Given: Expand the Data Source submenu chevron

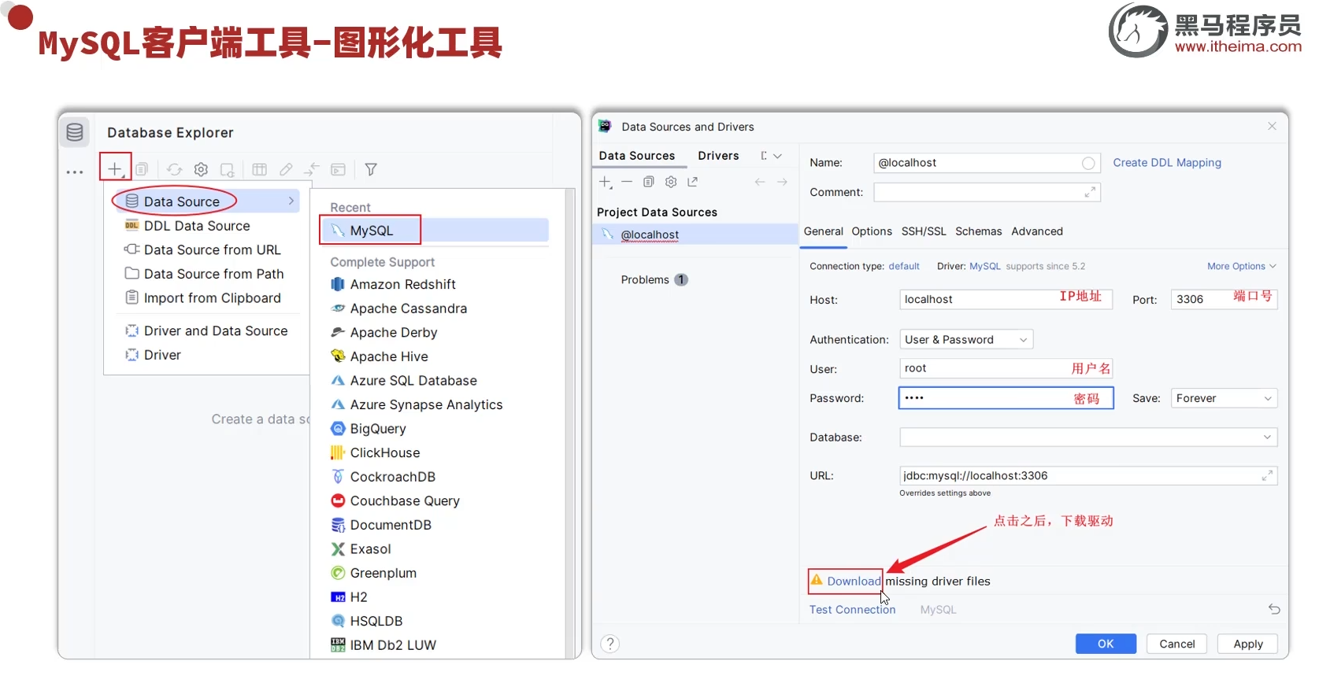Looking at the screenshot, I should [291, 201].
